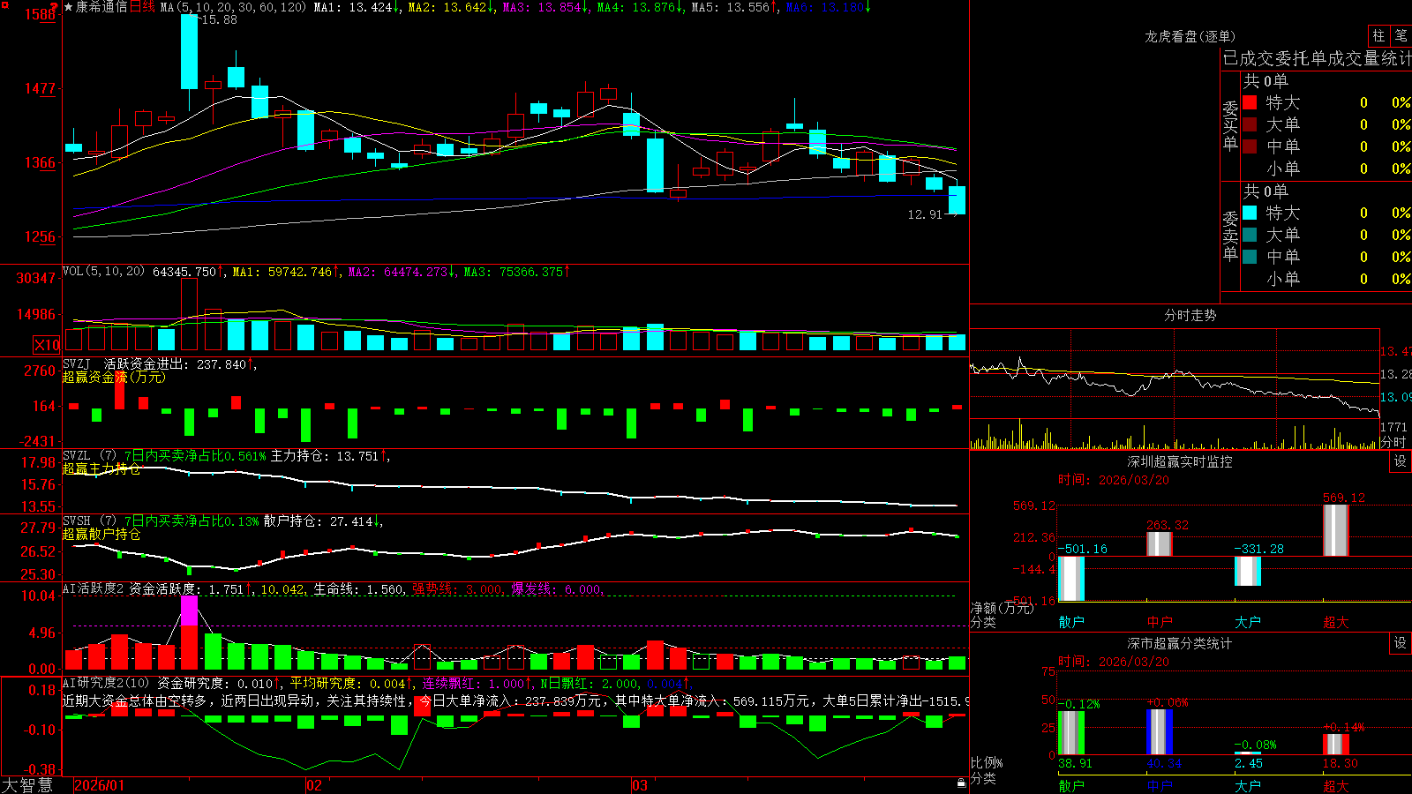Click the 龙虎看盘(逐单) panel title
The height and width of the screenshot is (794, 1412).
[x=1190, y=36]
